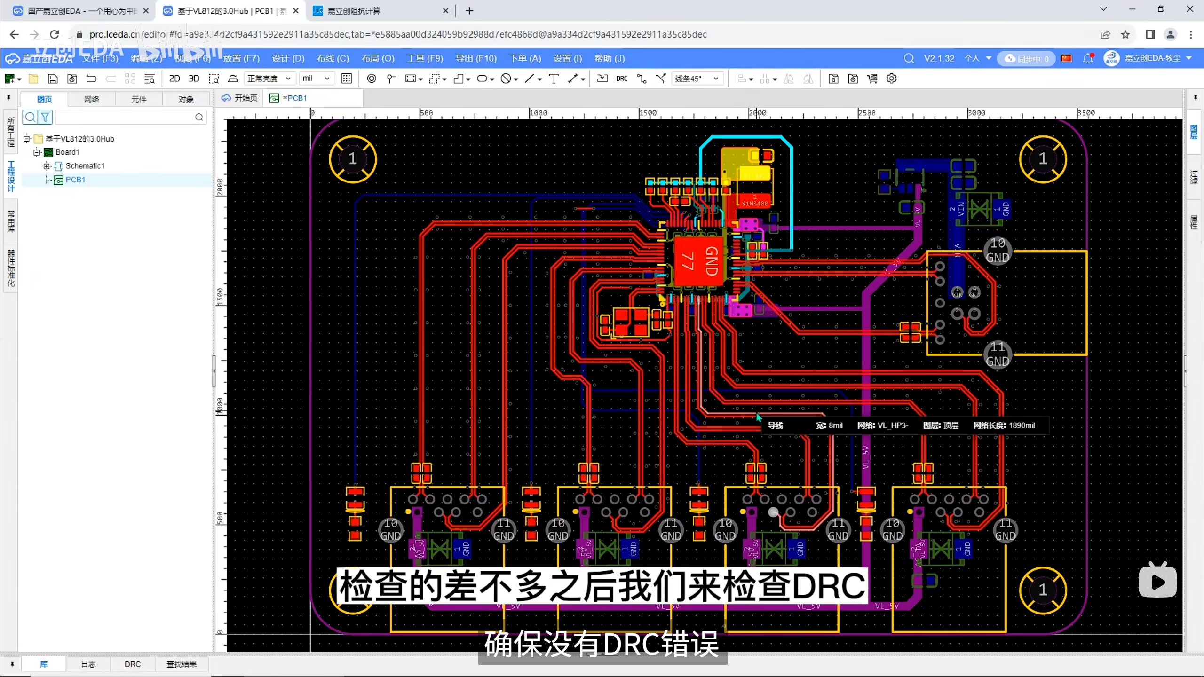
Task: Click the project search input field
Action: click(125, 117)
